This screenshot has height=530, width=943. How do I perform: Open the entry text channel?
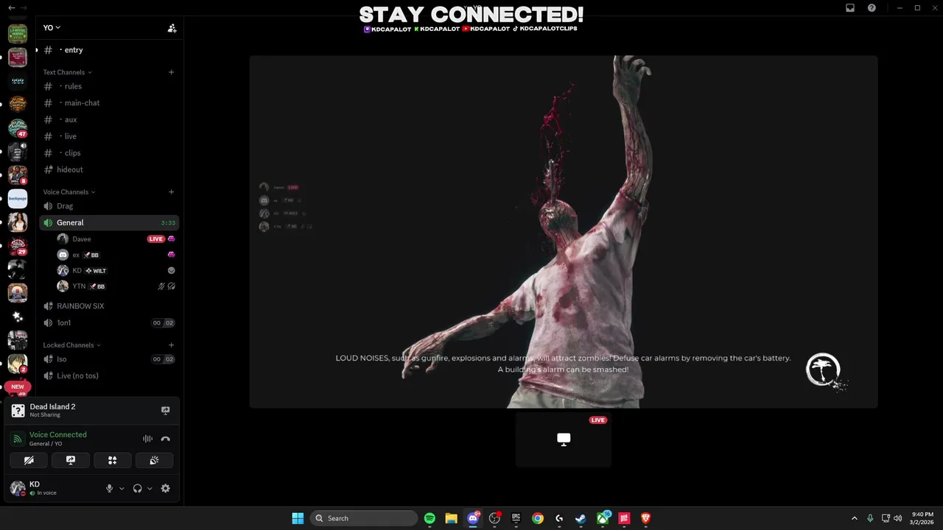click(109, 50)
